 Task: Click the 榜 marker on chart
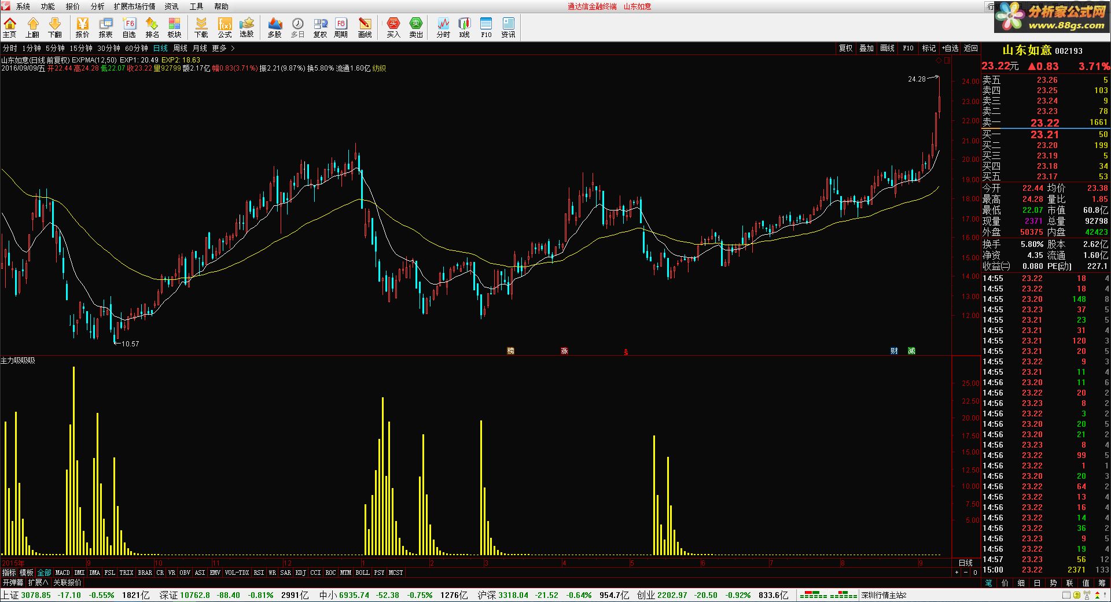click(x=510, y=350)
